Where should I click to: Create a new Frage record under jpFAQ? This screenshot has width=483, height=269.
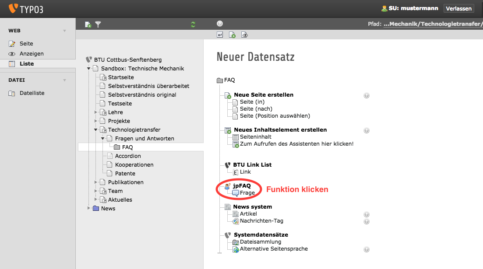tap(247, 193)
